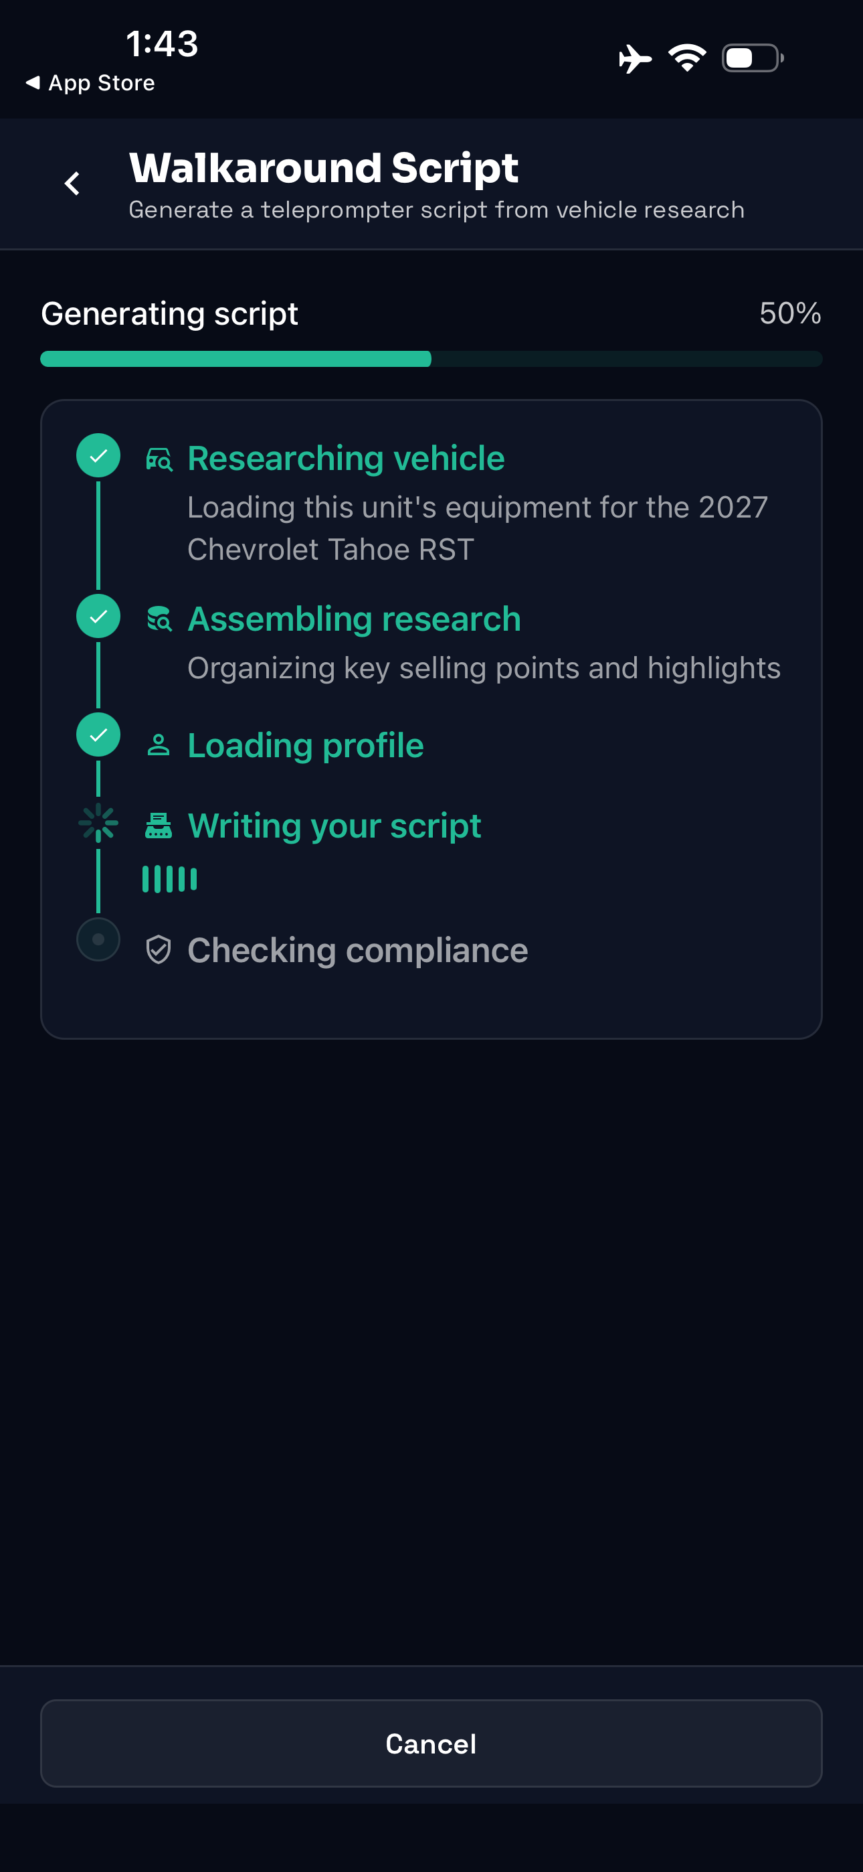Click the spinning loader beside Writing your script
The width and height of the screenshot is (863, 1872).
(x=98, y=824)
